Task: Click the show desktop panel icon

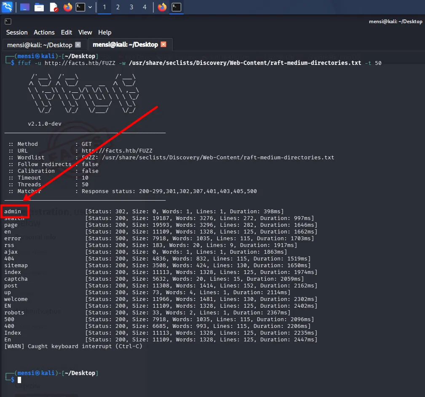Action: (25, 7)
